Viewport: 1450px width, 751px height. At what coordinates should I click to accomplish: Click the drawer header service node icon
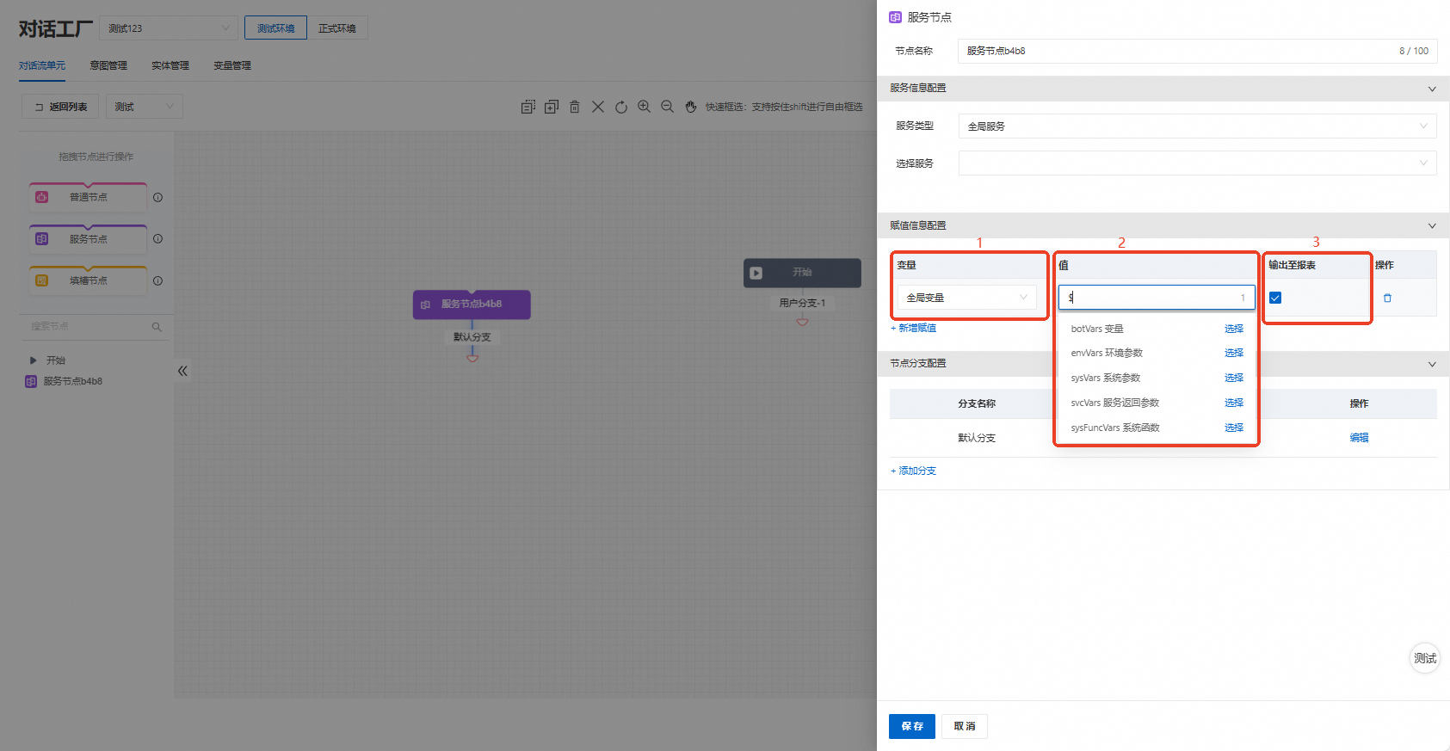coord(895,17)
